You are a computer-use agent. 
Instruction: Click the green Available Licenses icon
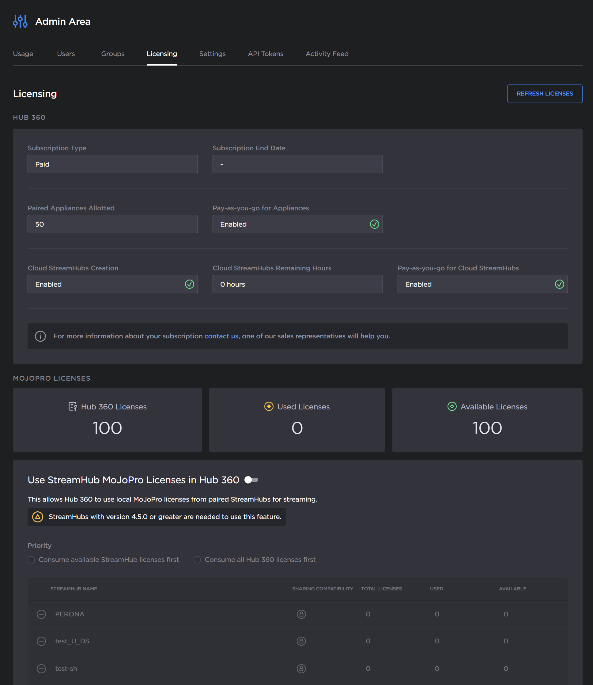coord(452,407)
